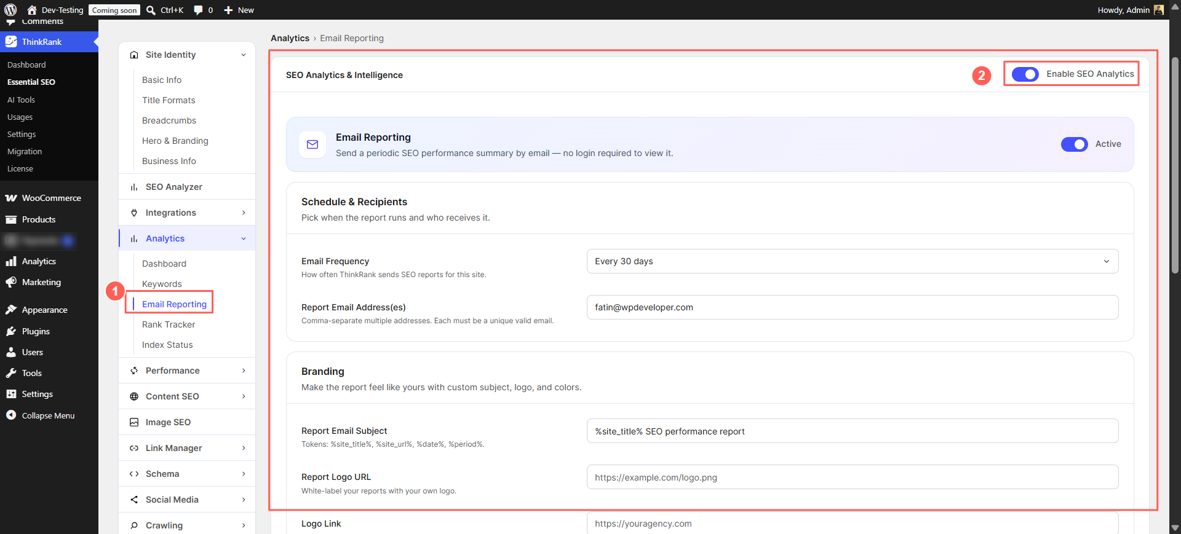Expand the Crawling section chevron
The height and width of the screenshot is (534, 1181).
[244, 525]
